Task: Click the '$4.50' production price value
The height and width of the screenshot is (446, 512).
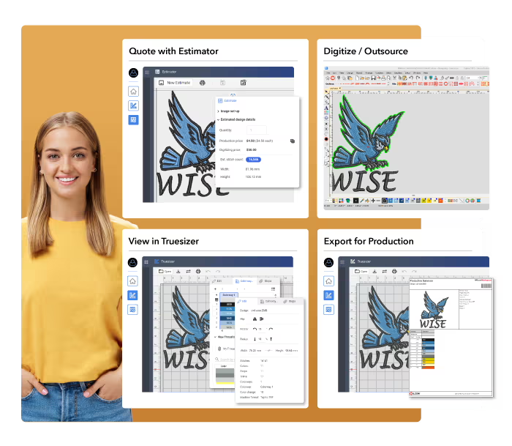Action: (x=250, y=141)
